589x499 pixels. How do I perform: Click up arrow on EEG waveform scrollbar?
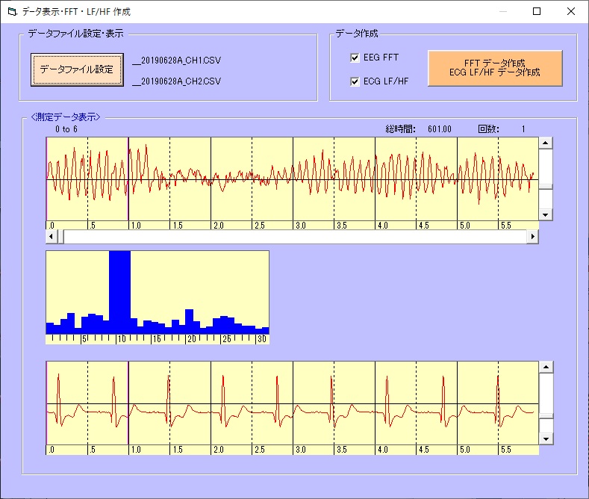tap(545, 143)
